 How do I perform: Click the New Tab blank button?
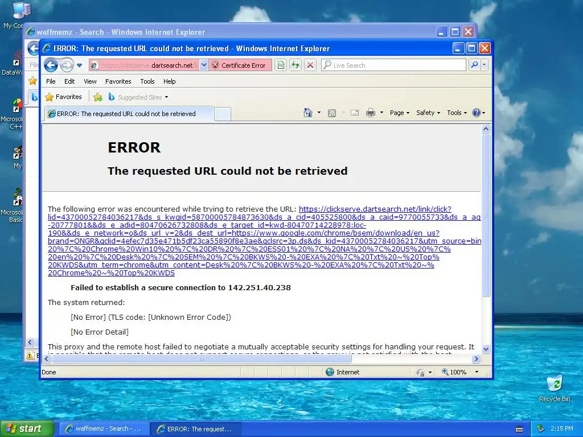click(x=223, y=114)
